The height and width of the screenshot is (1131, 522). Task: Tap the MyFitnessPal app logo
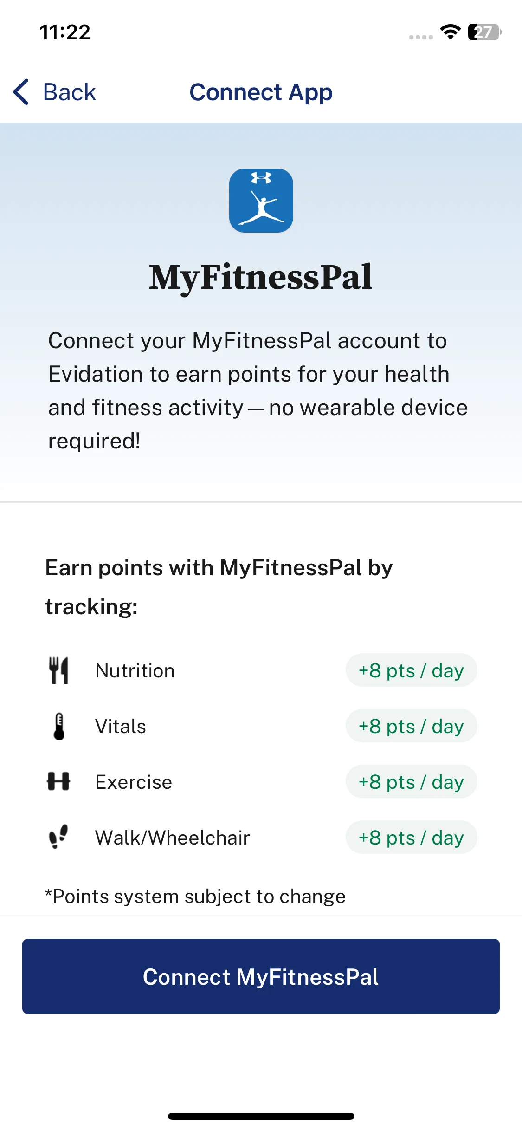click(261, 200)
